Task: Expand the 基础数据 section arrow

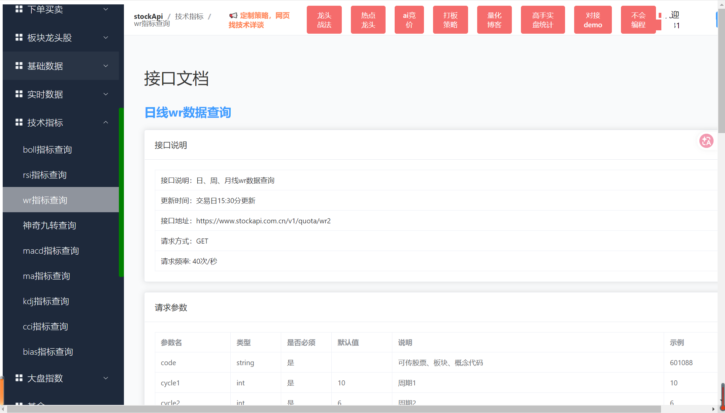Action: click(106, 66)
